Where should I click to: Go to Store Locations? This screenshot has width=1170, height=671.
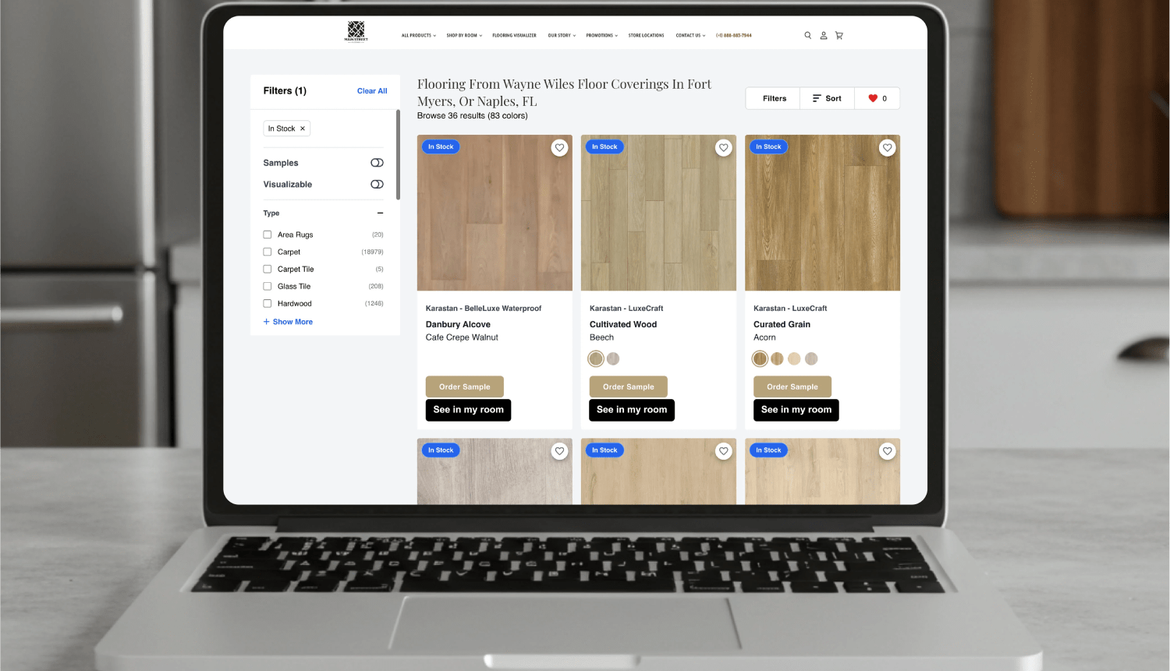646,35
